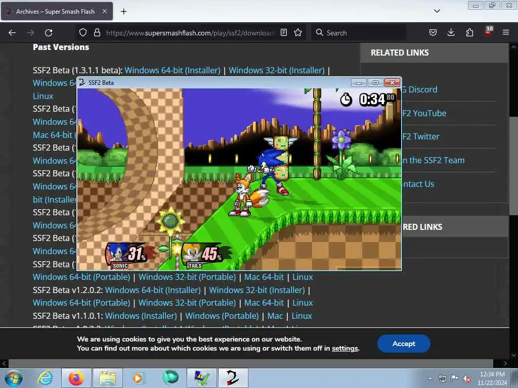Open the 1.3.1.1 Windows 64-bit (Installer) link

point(172,70)
